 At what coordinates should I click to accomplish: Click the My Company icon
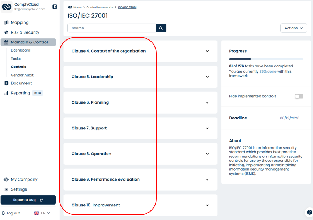pos(6,179)
